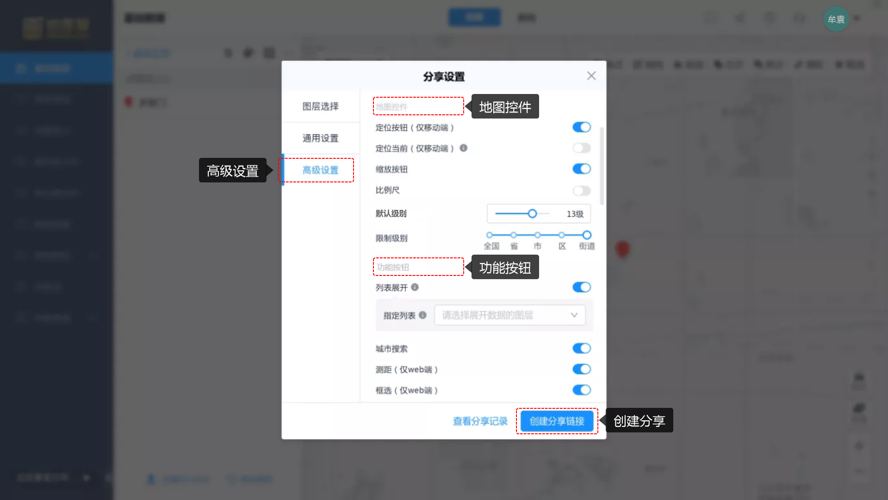888x500 pixels.
Task: Set 限制级别 slider to 区 point
Action: [561, 235]
